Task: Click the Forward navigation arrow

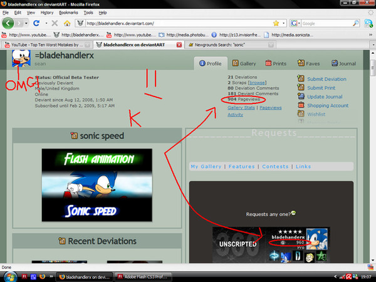Action: pyautogui.click(x=19, y=23)
